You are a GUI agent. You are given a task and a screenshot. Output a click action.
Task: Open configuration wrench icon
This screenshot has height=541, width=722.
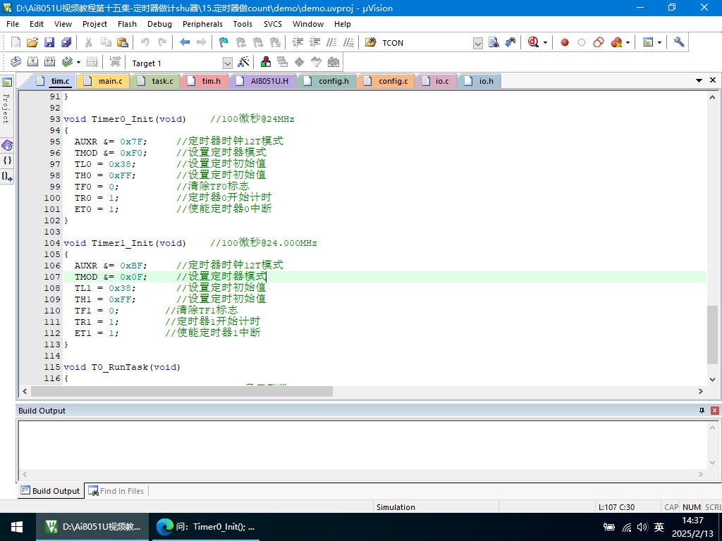coord(679,42)
